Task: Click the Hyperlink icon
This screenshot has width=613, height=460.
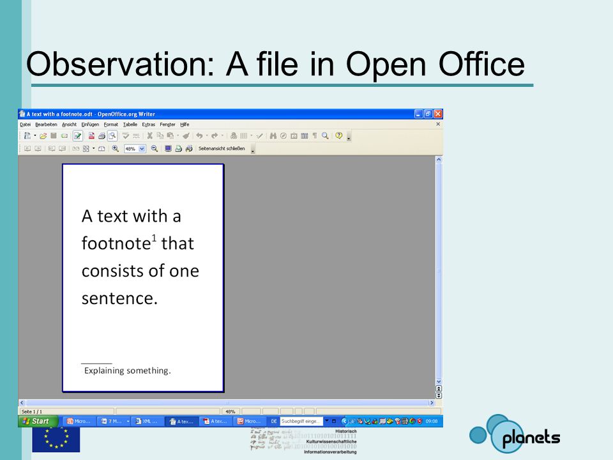Action: click(234, 135)
